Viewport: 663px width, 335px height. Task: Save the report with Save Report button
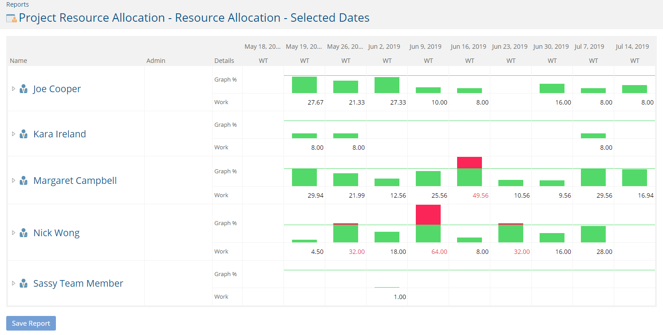tap(31, 323)
